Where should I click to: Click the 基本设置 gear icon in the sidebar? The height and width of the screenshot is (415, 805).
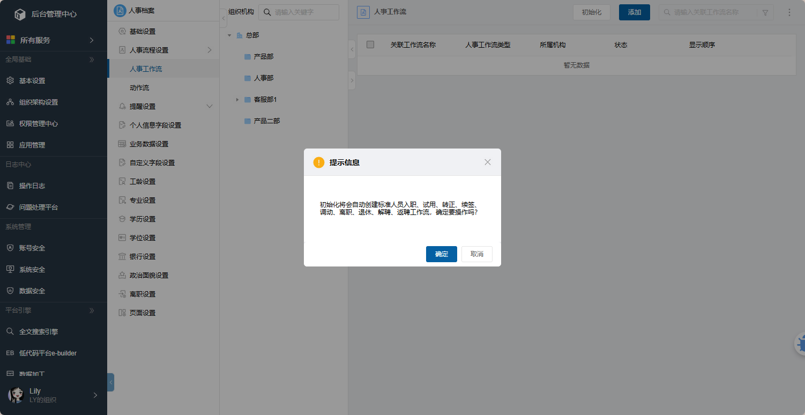[10, 81]
